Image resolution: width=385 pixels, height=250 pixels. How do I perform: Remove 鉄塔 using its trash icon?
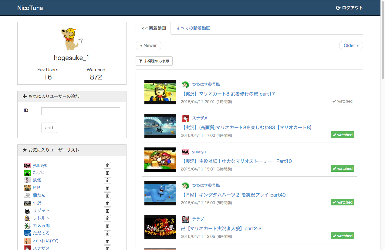(107, 181)
